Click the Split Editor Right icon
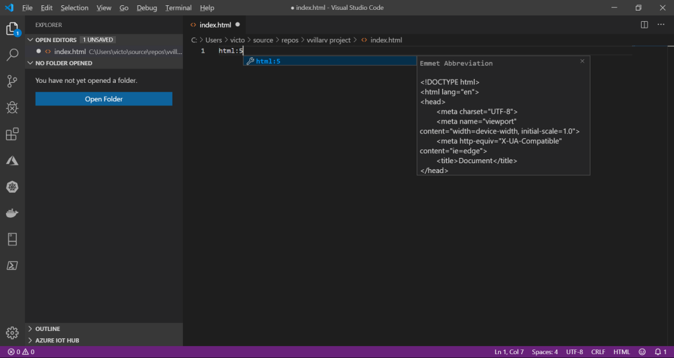This screenshot has height=358, width=674. pyautogui.click(x=644, y=25)
